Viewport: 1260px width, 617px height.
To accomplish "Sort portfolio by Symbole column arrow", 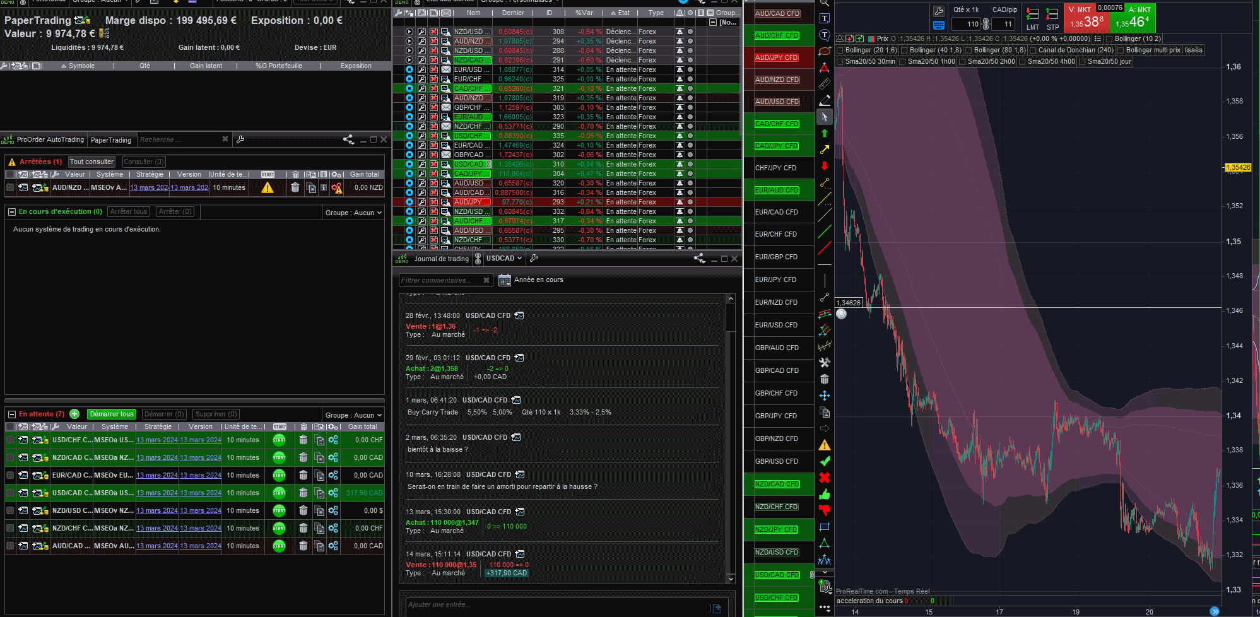I will [x=63, y=66].
